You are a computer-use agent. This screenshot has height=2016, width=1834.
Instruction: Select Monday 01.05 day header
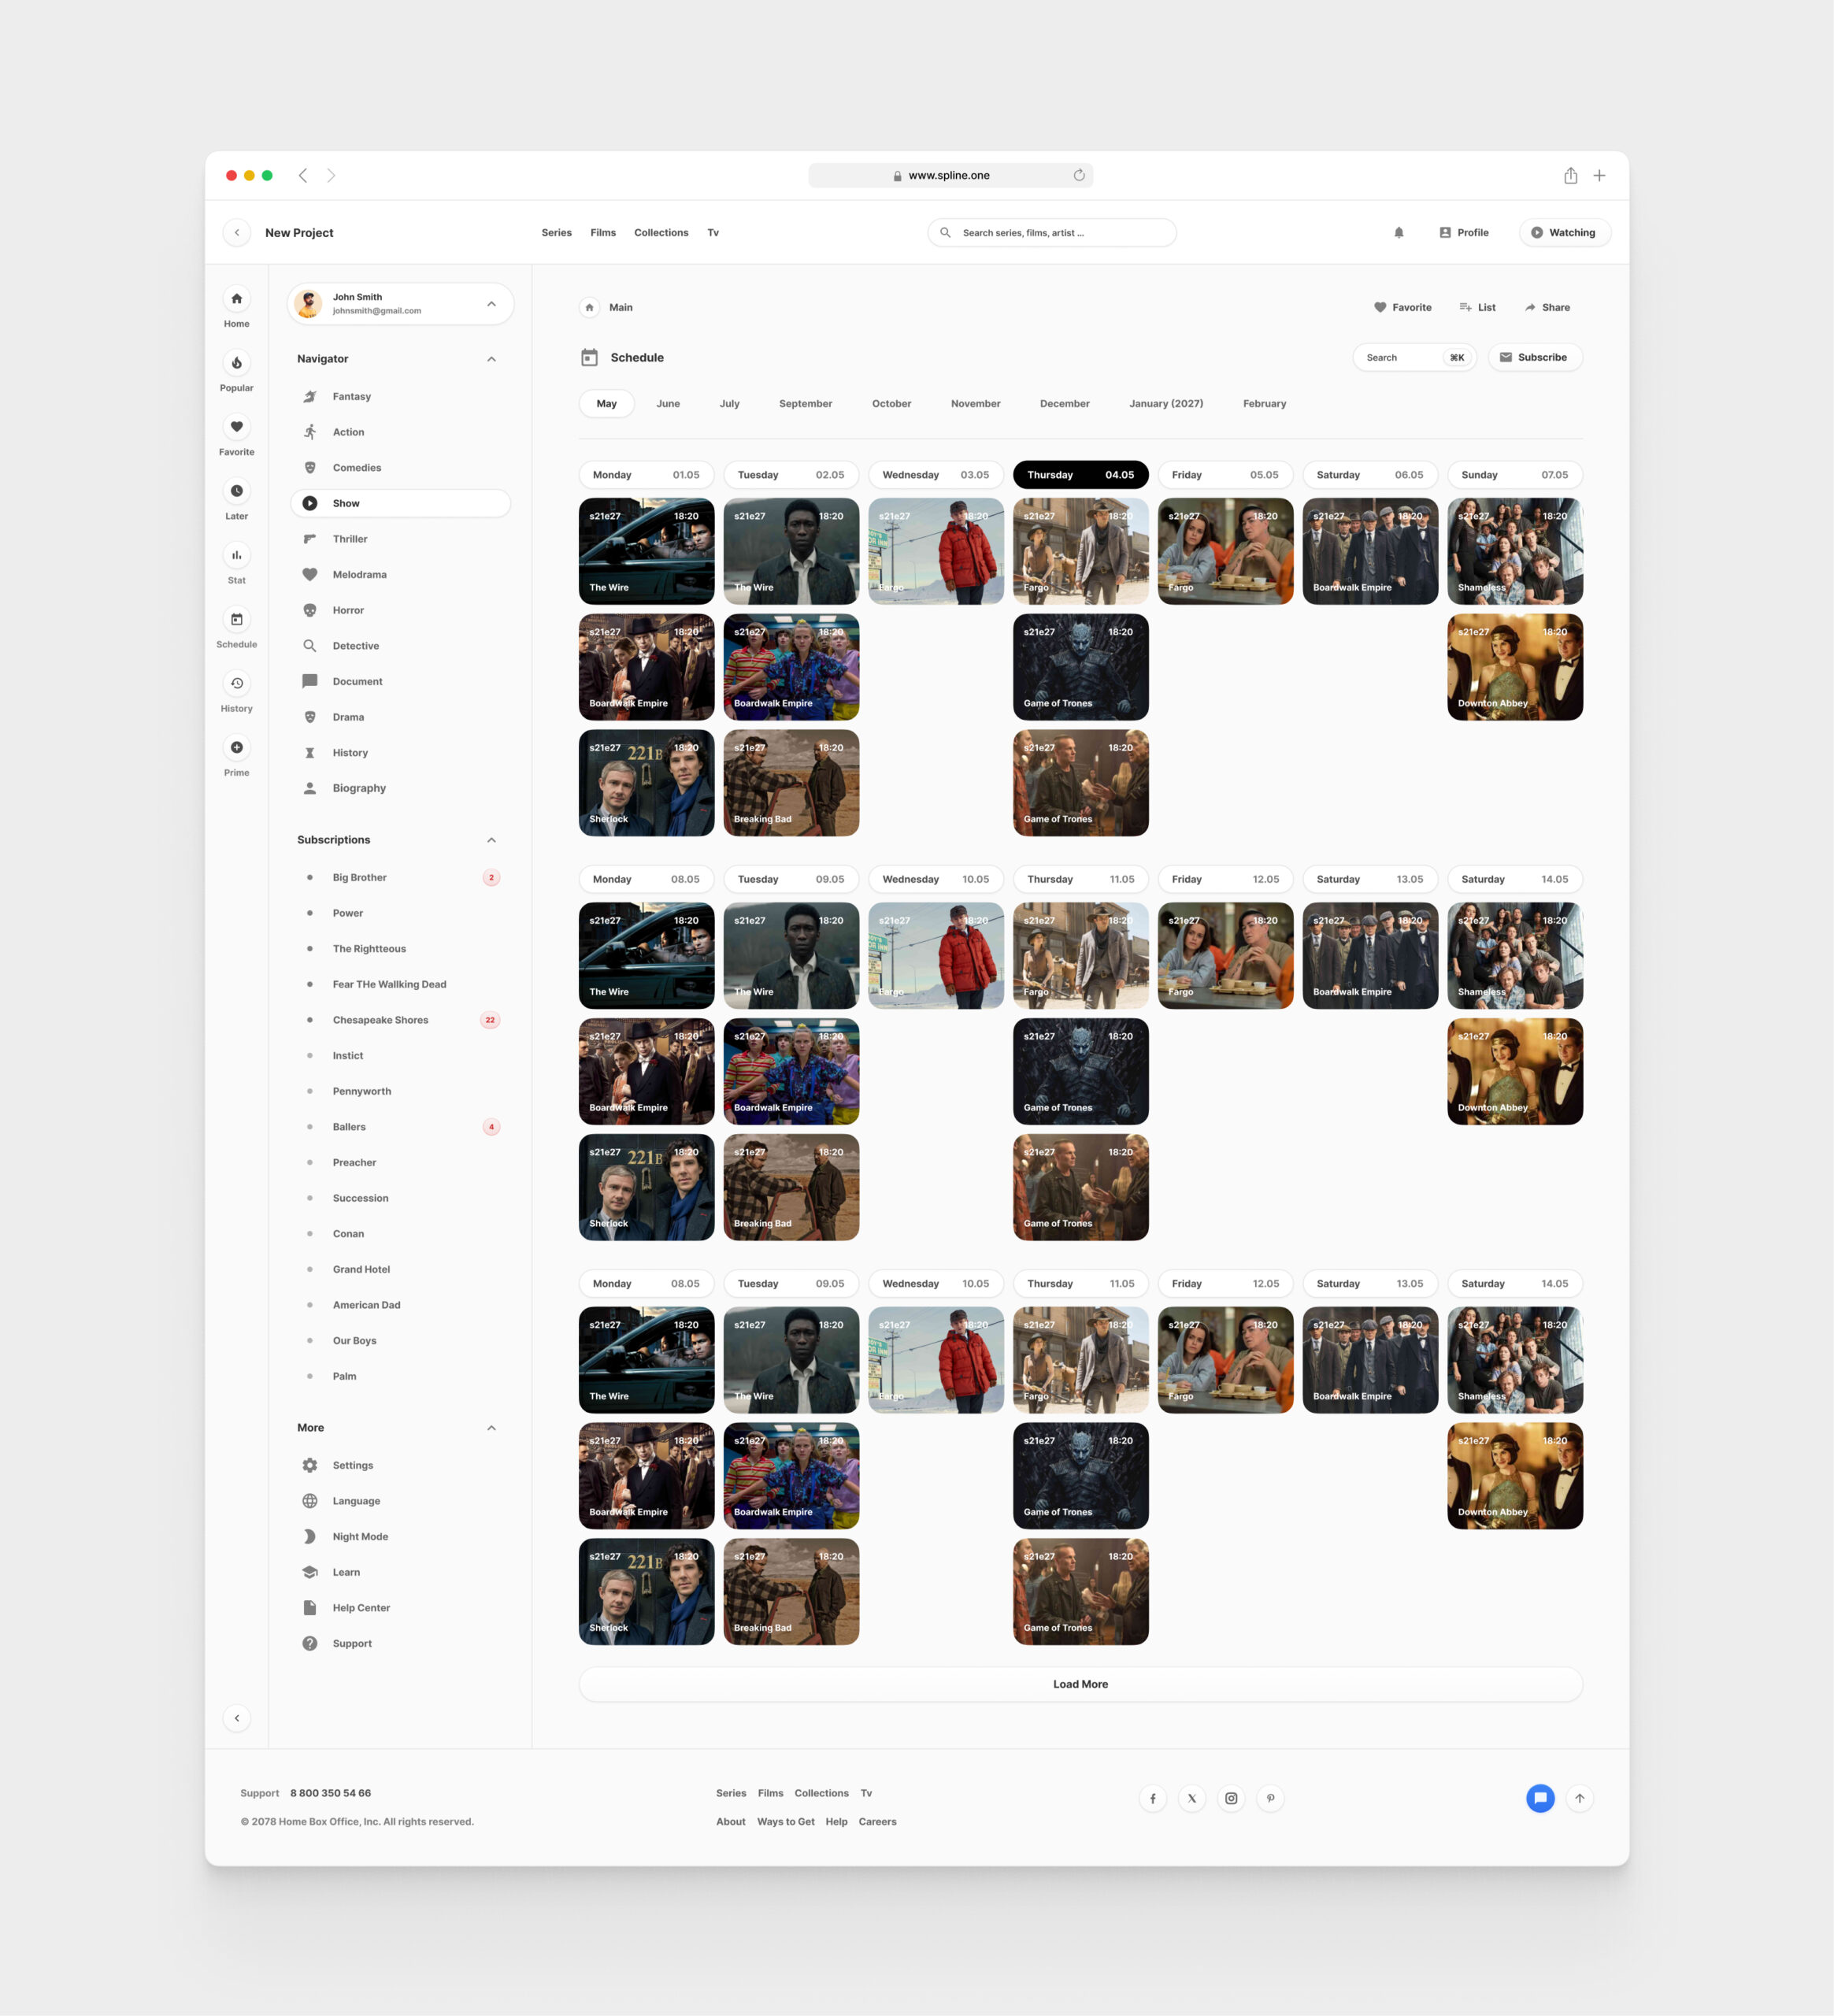[646, 475]
